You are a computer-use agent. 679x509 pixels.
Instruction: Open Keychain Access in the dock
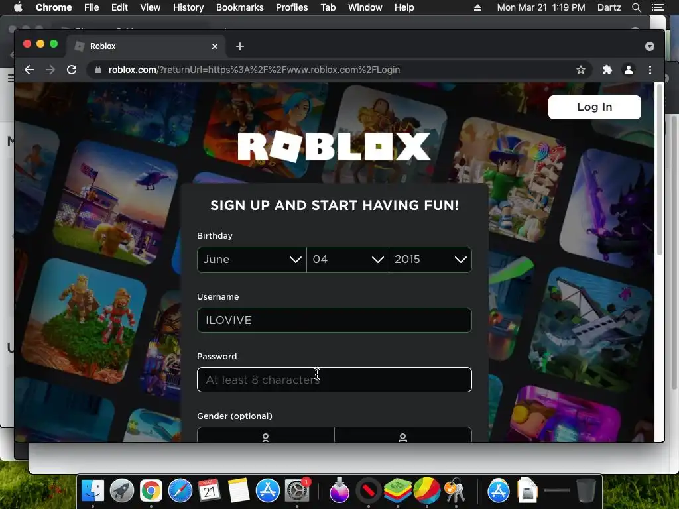click(x=455, y=490)
